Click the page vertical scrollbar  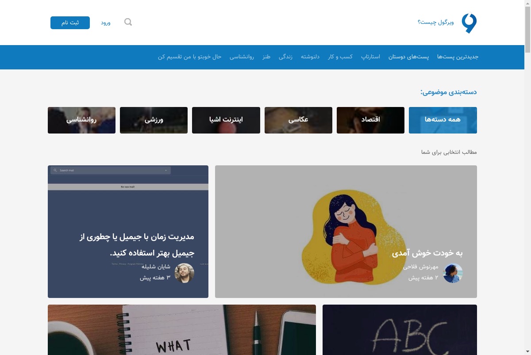(x=527, y=177)
